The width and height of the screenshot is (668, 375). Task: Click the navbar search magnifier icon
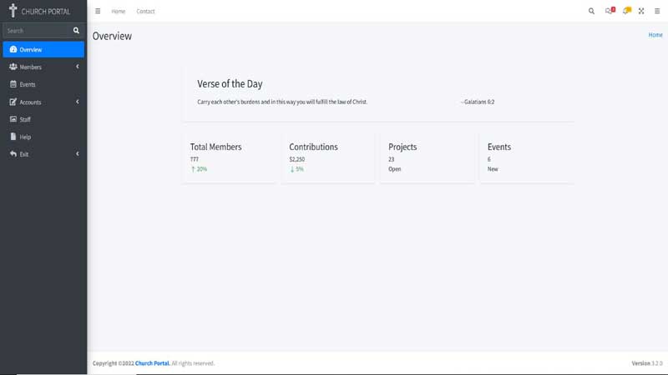tap(591, 12)
